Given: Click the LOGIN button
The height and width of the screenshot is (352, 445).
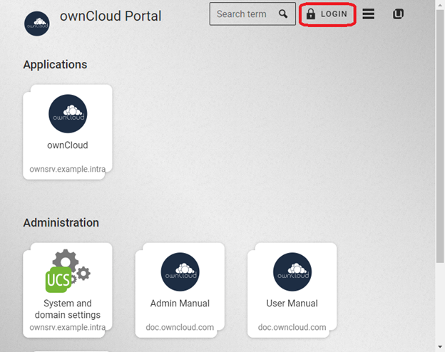Looking at the screenshot, I should click(x=327, y=14).
